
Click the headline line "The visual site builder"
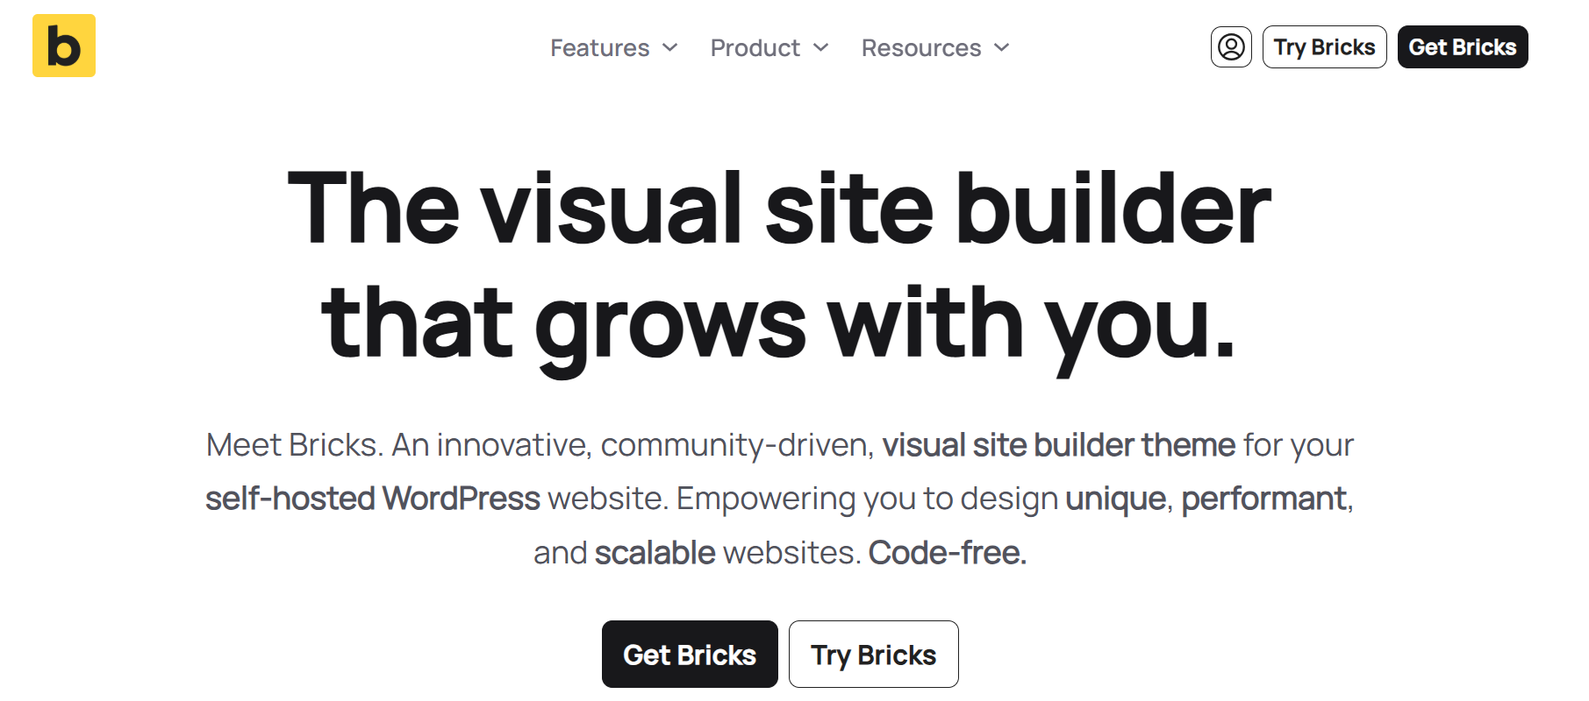(779, 209)
